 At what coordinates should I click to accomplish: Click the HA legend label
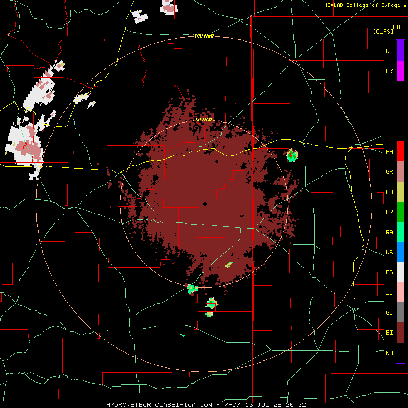(389, 152)
